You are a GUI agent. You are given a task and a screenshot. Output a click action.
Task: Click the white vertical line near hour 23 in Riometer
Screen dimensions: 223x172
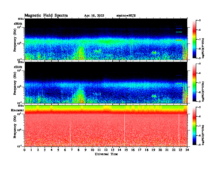pyautogui.click(x=179, y=129)
